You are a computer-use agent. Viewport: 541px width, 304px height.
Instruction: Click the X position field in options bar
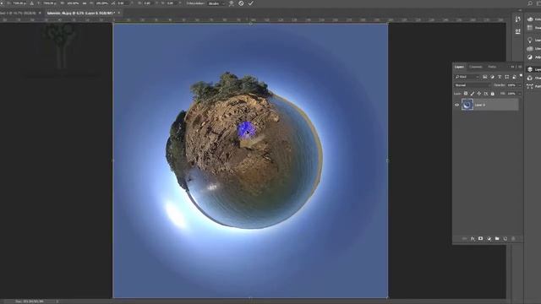19,3
